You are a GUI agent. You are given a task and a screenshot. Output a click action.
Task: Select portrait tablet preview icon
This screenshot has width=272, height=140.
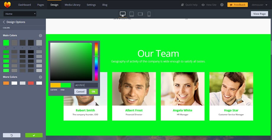(x=132, y=14)
